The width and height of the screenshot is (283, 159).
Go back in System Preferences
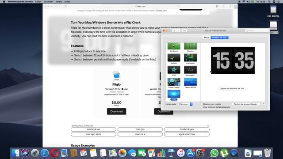click(x=174, y=30)
